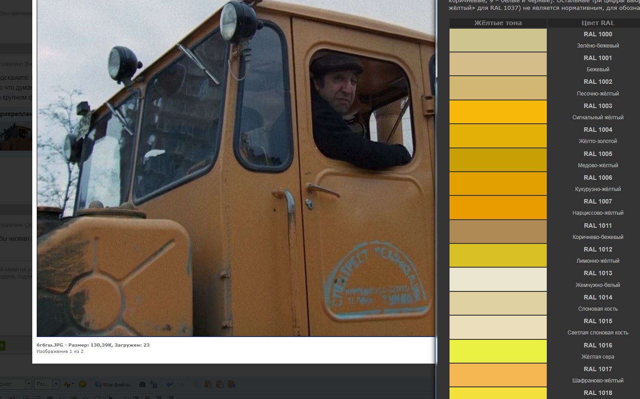
Task: Click the 'Цвет RAL' column header
Action: coord(598,23)
